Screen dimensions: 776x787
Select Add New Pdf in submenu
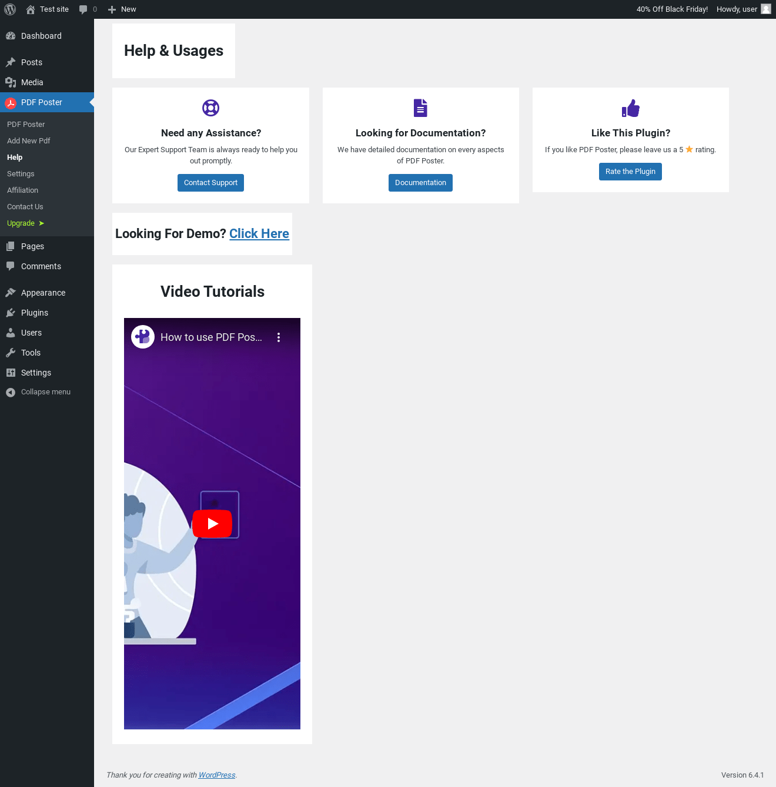tap(29, 141)
